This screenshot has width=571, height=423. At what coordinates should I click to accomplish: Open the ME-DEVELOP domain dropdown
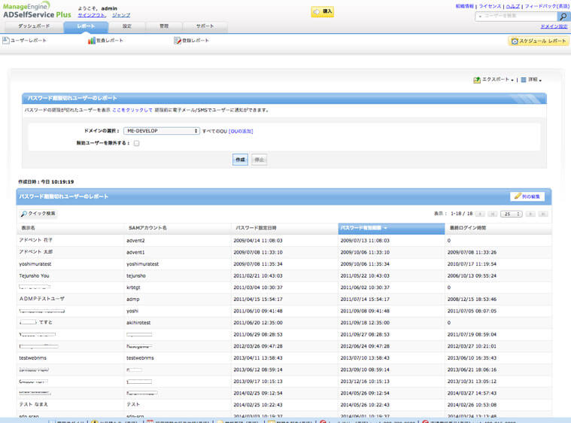(x=162, y=131)
